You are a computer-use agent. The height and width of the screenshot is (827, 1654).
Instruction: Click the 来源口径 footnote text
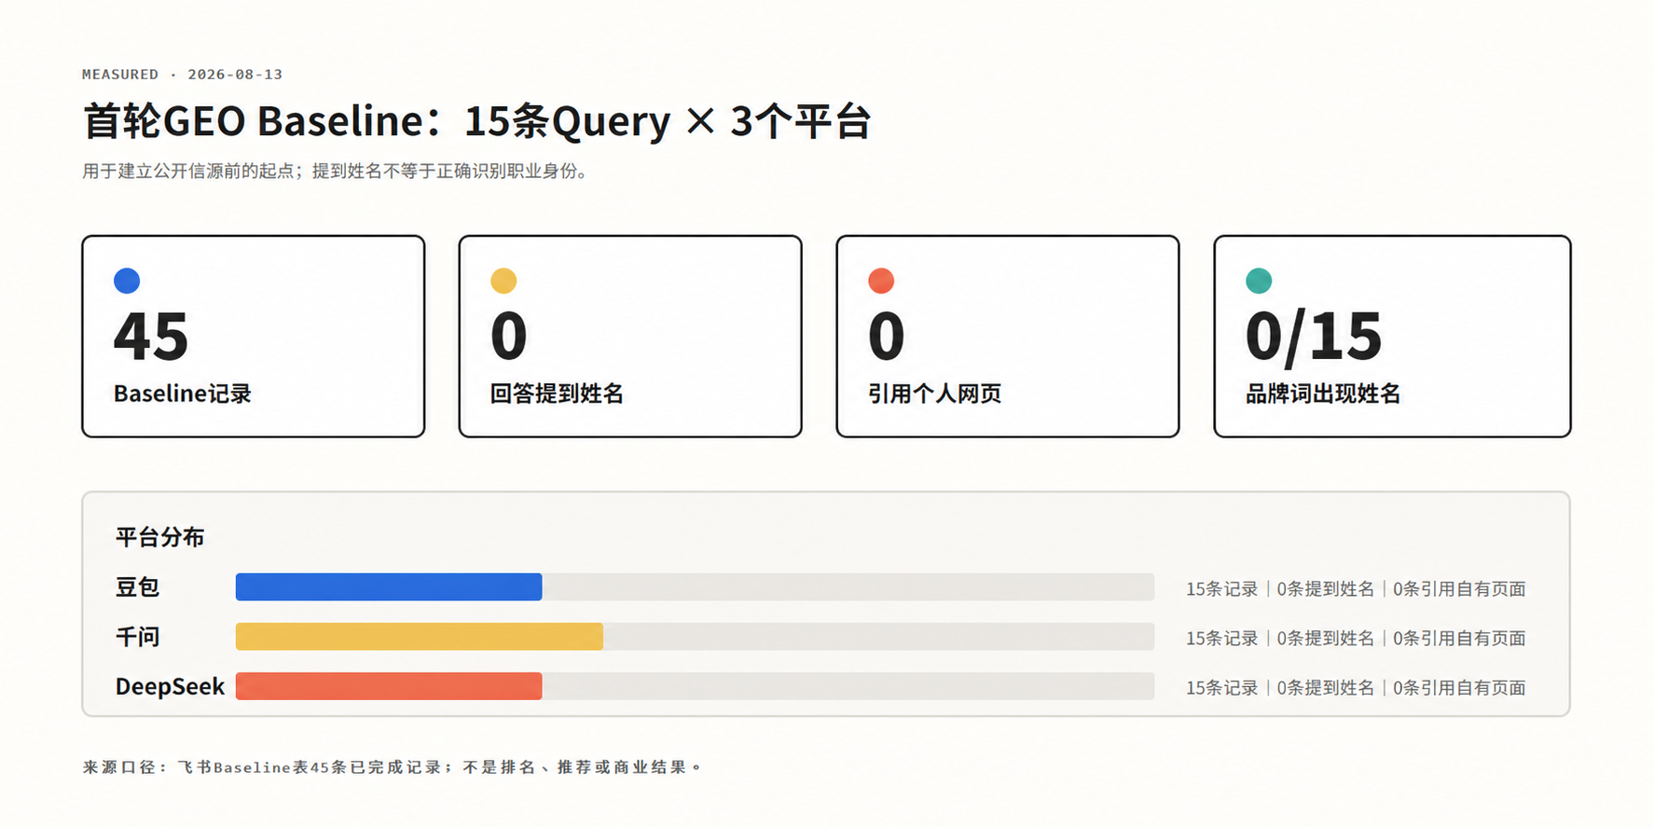[x=392, y=767]
